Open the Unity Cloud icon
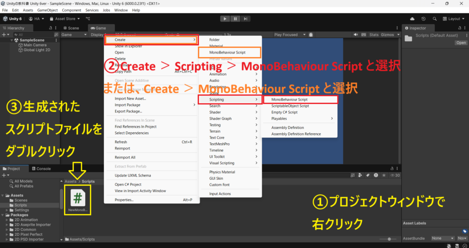The width and height of the screenshot is (469, 248). point(412,19)
